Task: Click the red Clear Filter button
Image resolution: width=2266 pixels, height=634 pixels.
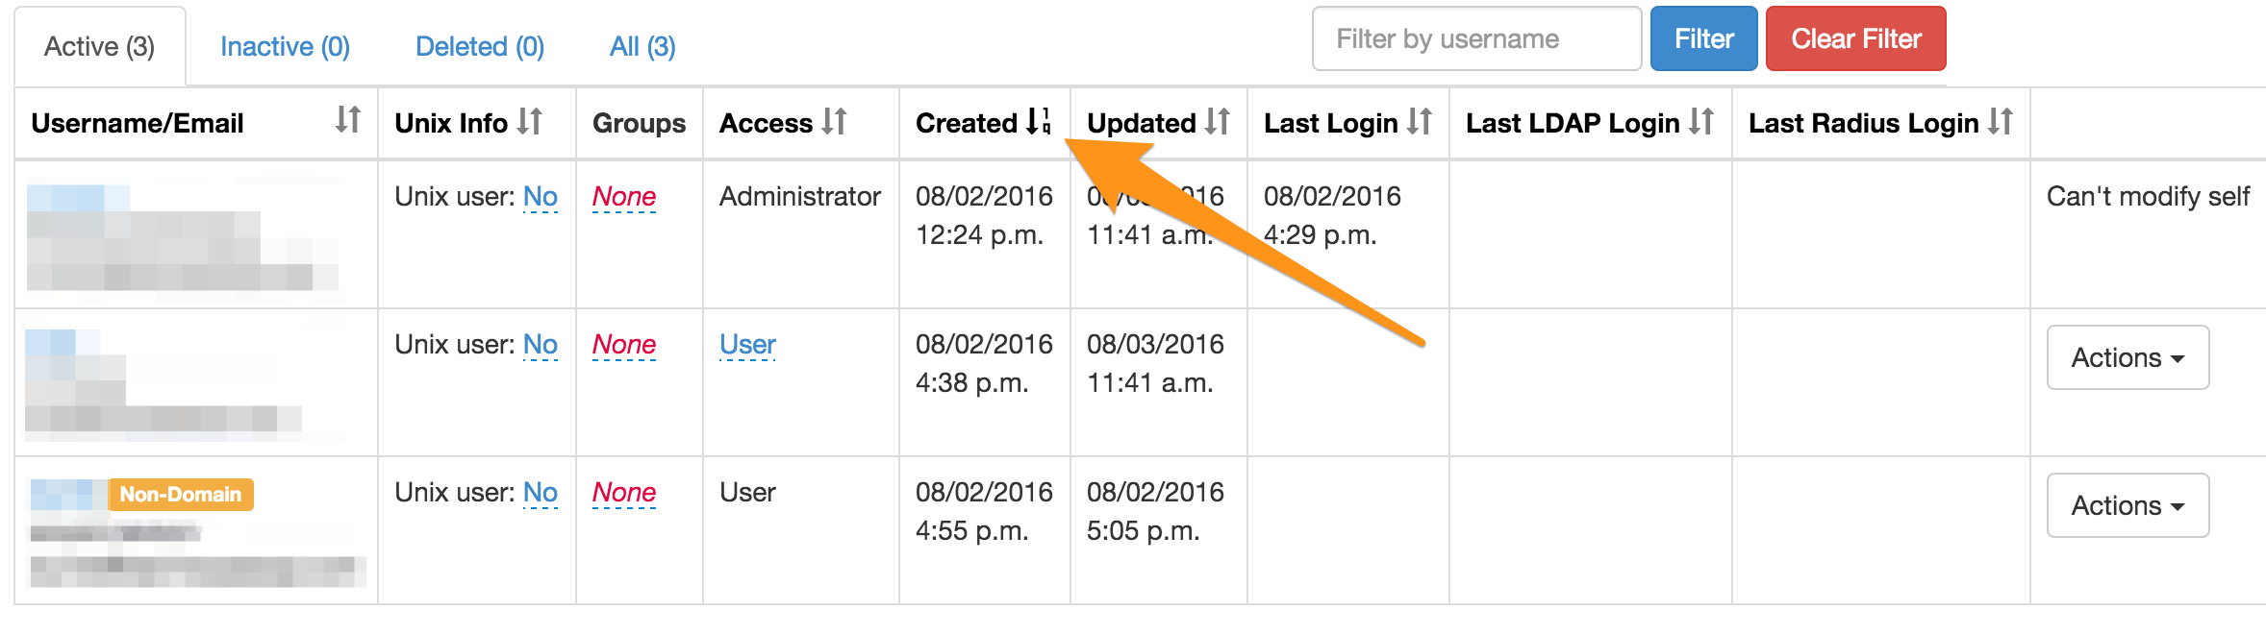Action: pos(1855,38)
